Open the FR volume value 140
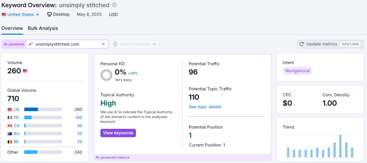367x163 pixels. point(78,118)
